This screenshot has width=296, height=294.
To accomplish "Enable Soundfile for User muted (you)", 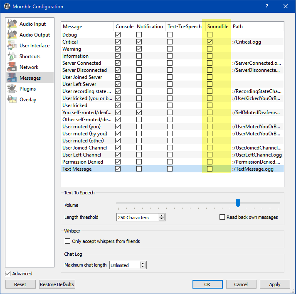I will 210,127.
